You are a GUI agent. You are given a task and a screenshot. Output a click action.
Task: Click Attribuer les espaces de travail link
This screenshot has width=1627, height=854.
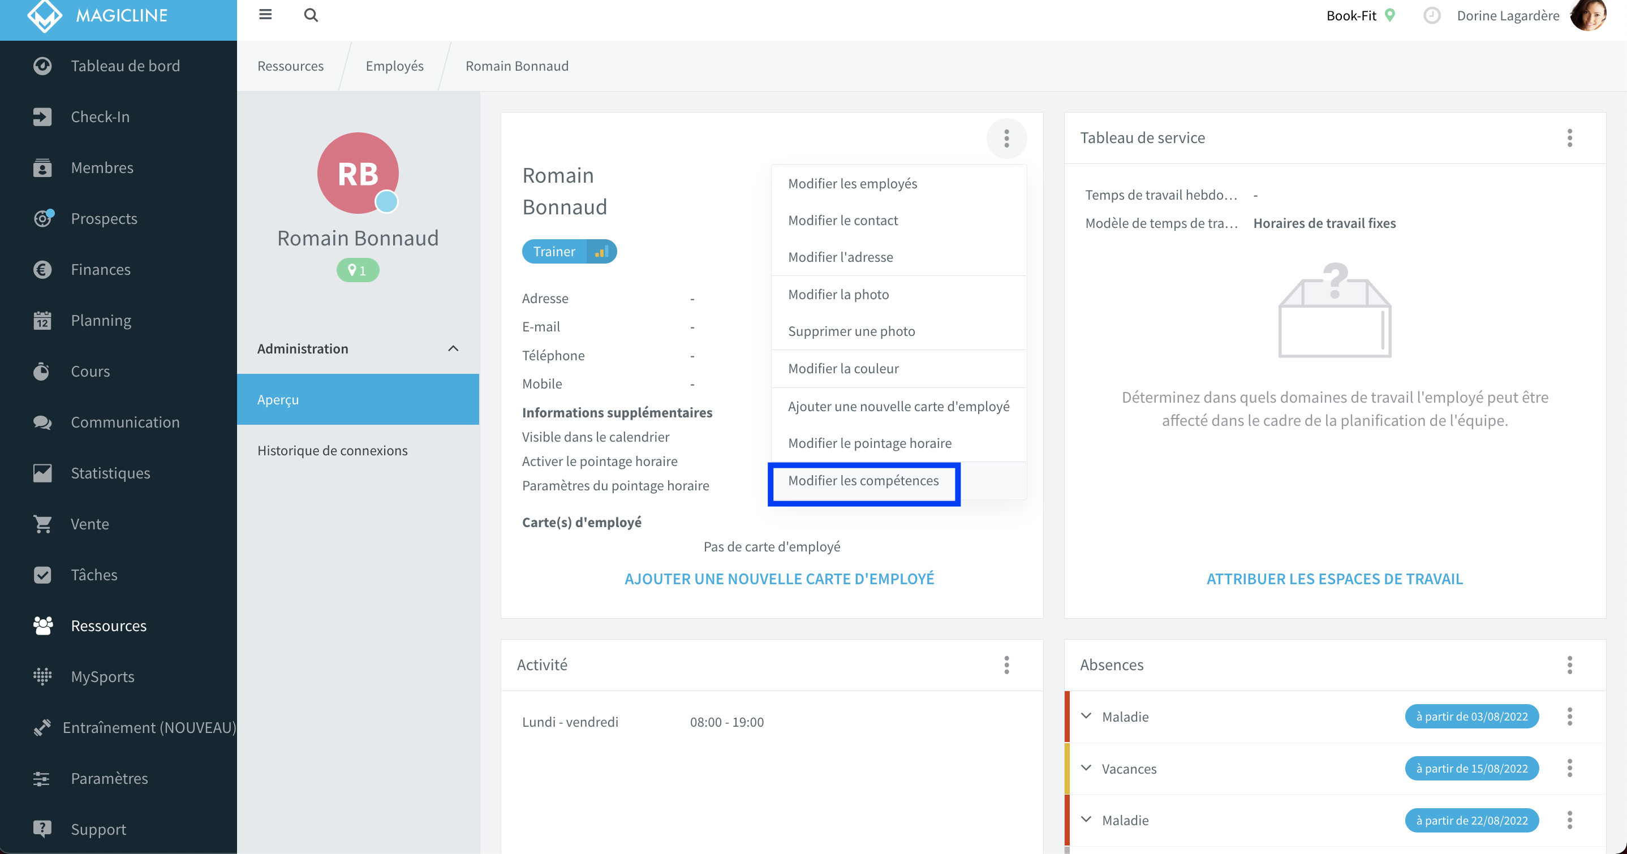point(1334,578)
